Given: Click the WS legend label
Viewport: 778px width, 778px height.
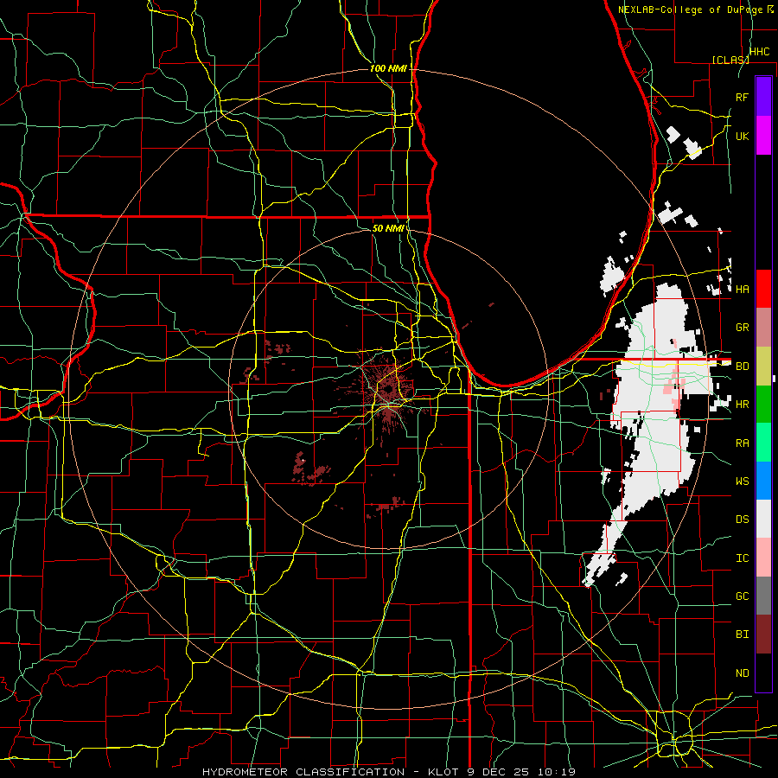Looking at the screenshot, I should (742, 481).
